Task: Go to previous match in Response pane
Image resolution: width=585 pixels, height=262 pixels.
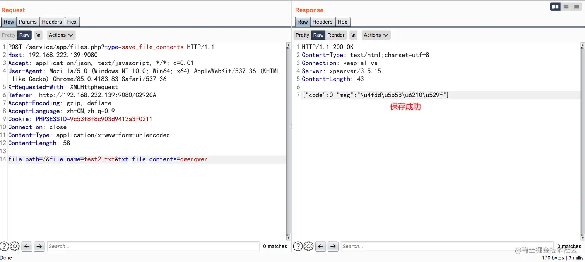Action: 321,246
